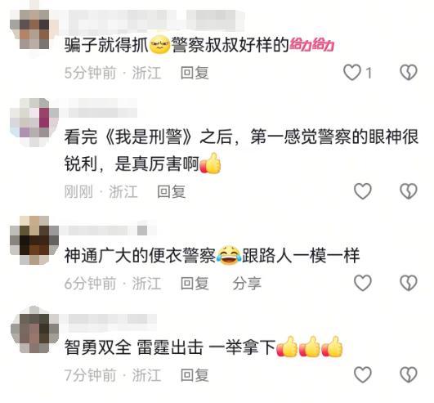Open the first commenter's blurred username
Viewport: 434px width, 403px height.
151,20
